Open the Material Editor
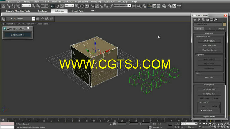Screen dimensions: 230x129 coord(164,6)
